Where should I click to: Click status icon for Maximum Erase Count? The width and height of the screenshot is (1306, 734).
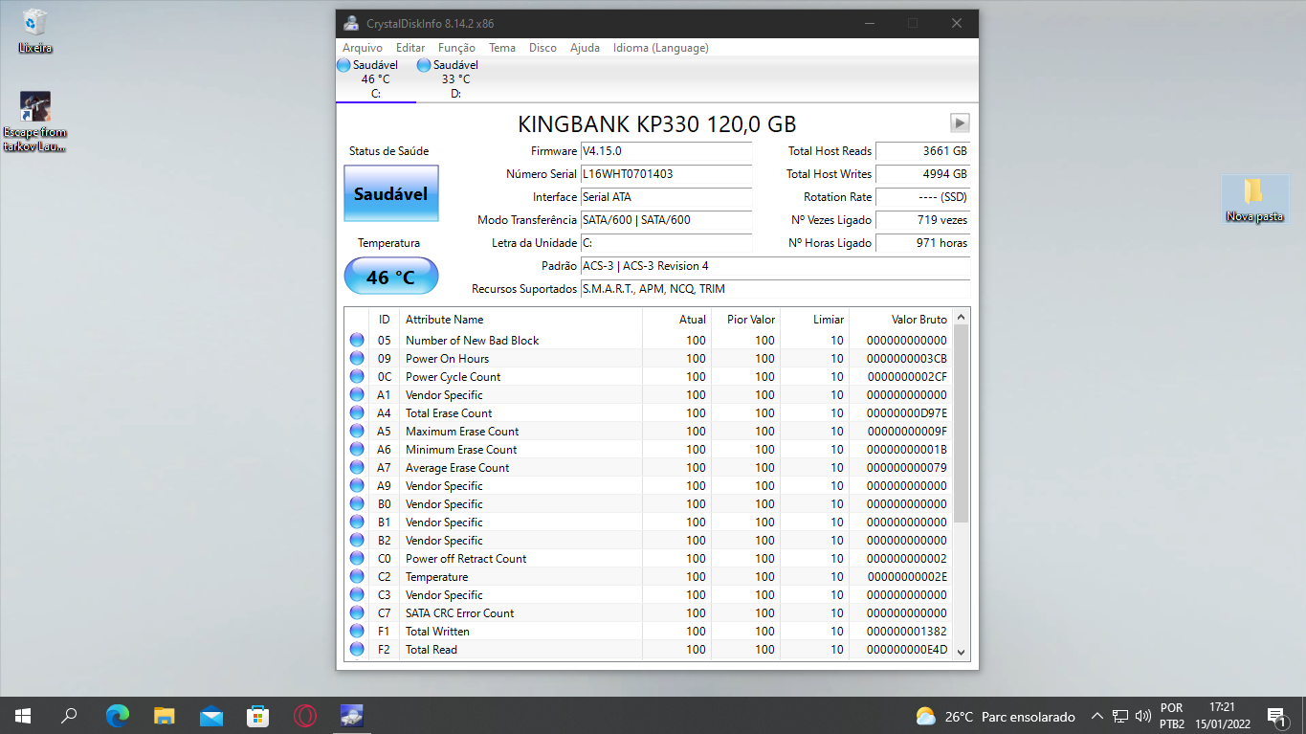357,431
